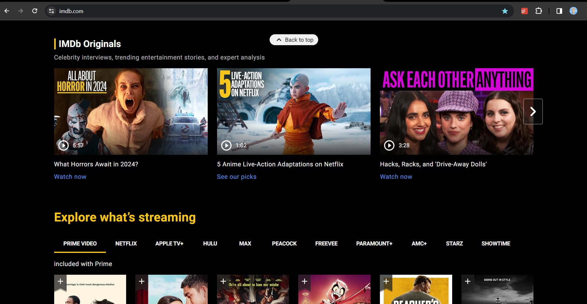Open the red Todoist extension icon
Image resolution: width=587 pixels, height=304 pixels.
point(524,11)
